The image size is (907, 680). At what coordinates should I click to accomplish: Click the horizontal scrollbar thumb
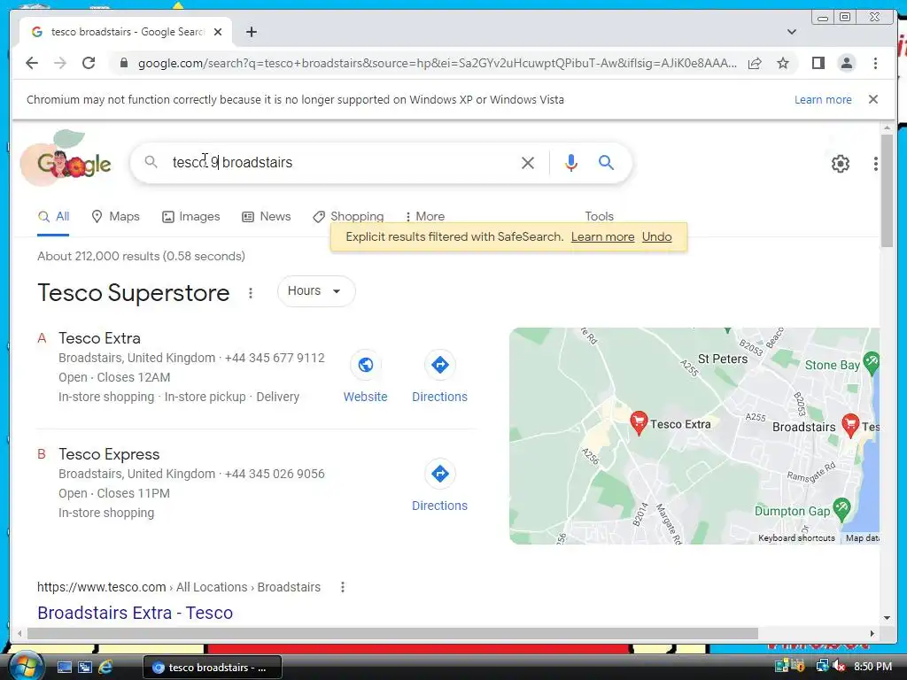tap(392, 633)
